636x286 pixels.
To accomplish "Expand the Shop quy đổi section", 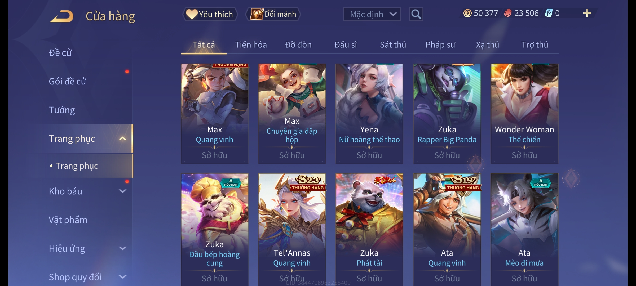I will click(x=122, y=277).
